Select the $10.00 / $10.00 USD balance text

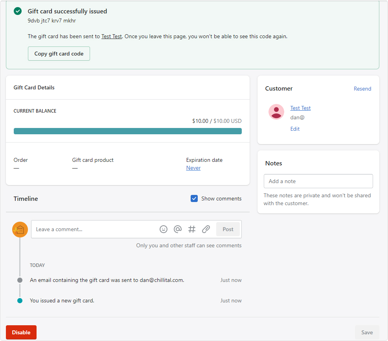point(217,121)
